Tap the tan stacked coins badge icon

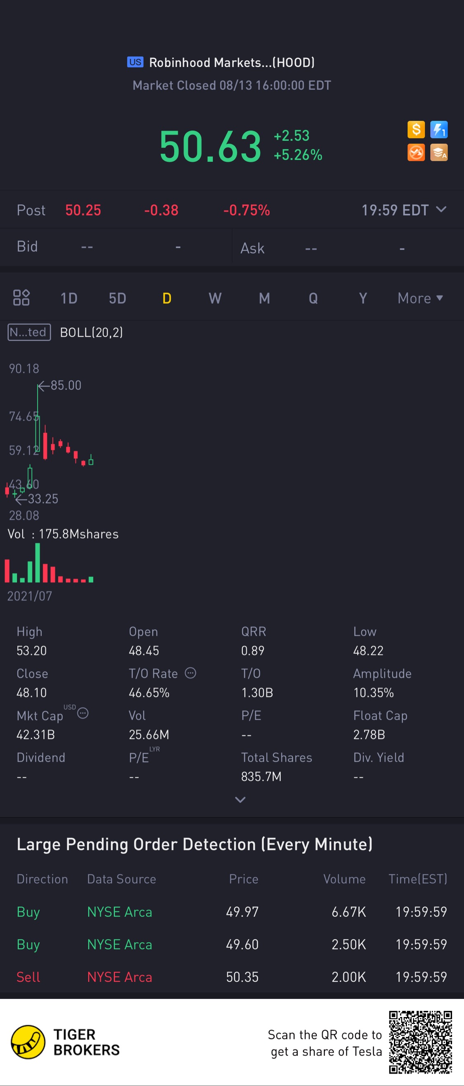point(439,152)
